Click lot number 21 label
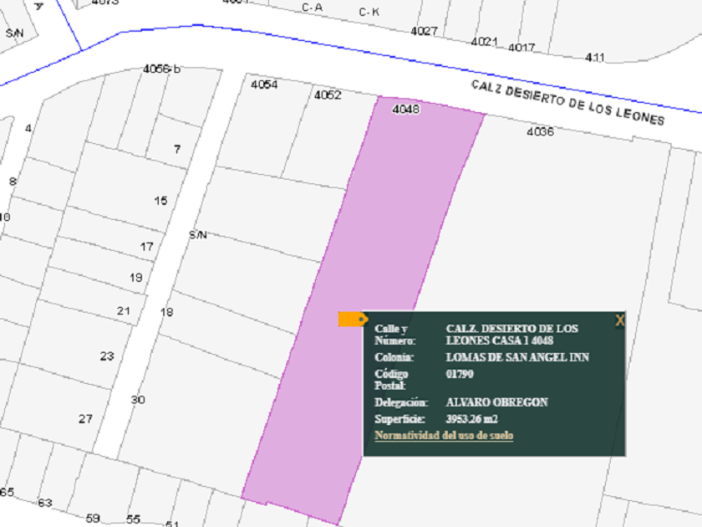The width and height of the screenshot is (702, 527). pos(124,311)
